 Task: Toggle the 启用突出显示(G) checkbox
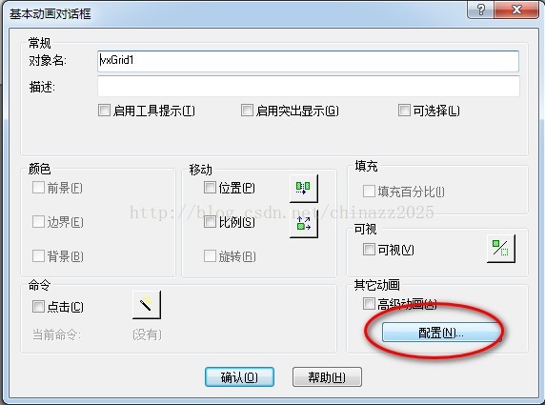(247, 111)
